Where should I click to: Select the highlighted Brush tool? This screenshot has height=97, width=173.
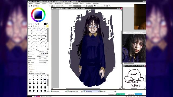click(x=40, y=30)
